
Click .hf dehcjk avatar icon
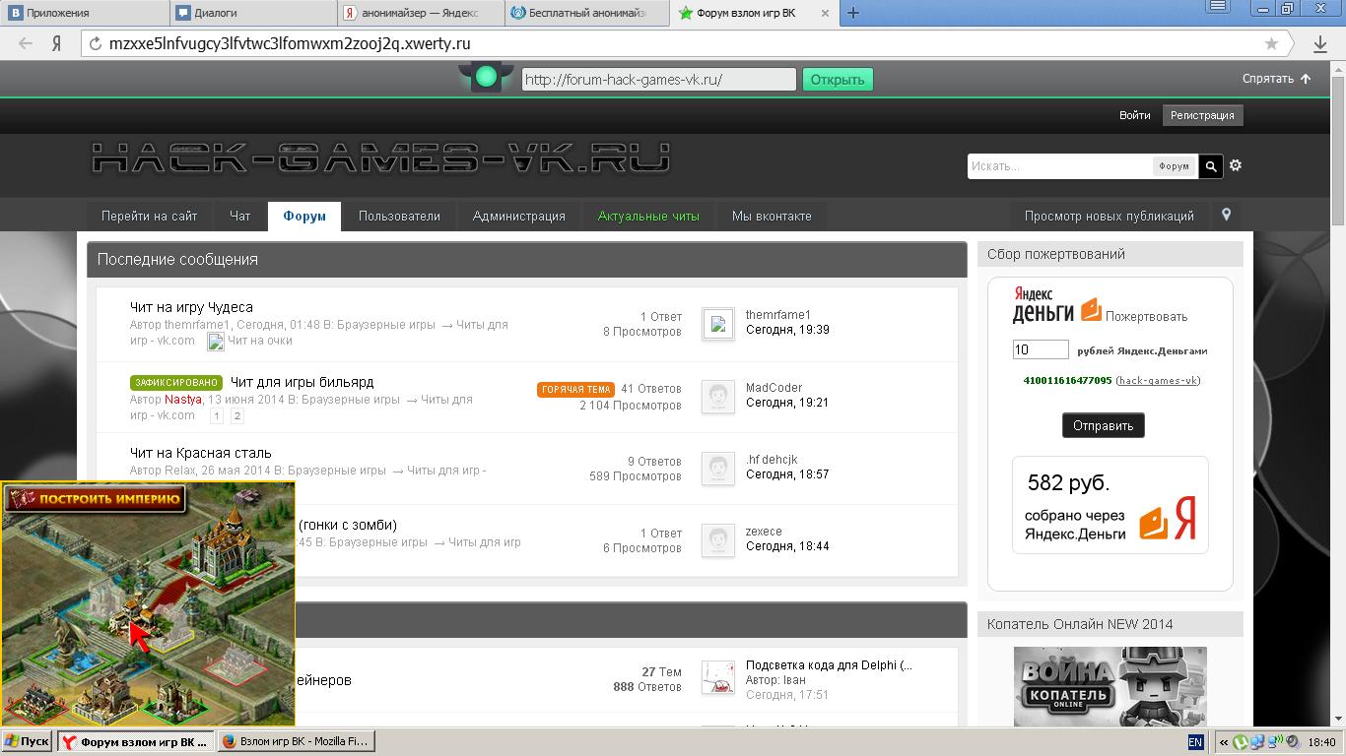718,469
